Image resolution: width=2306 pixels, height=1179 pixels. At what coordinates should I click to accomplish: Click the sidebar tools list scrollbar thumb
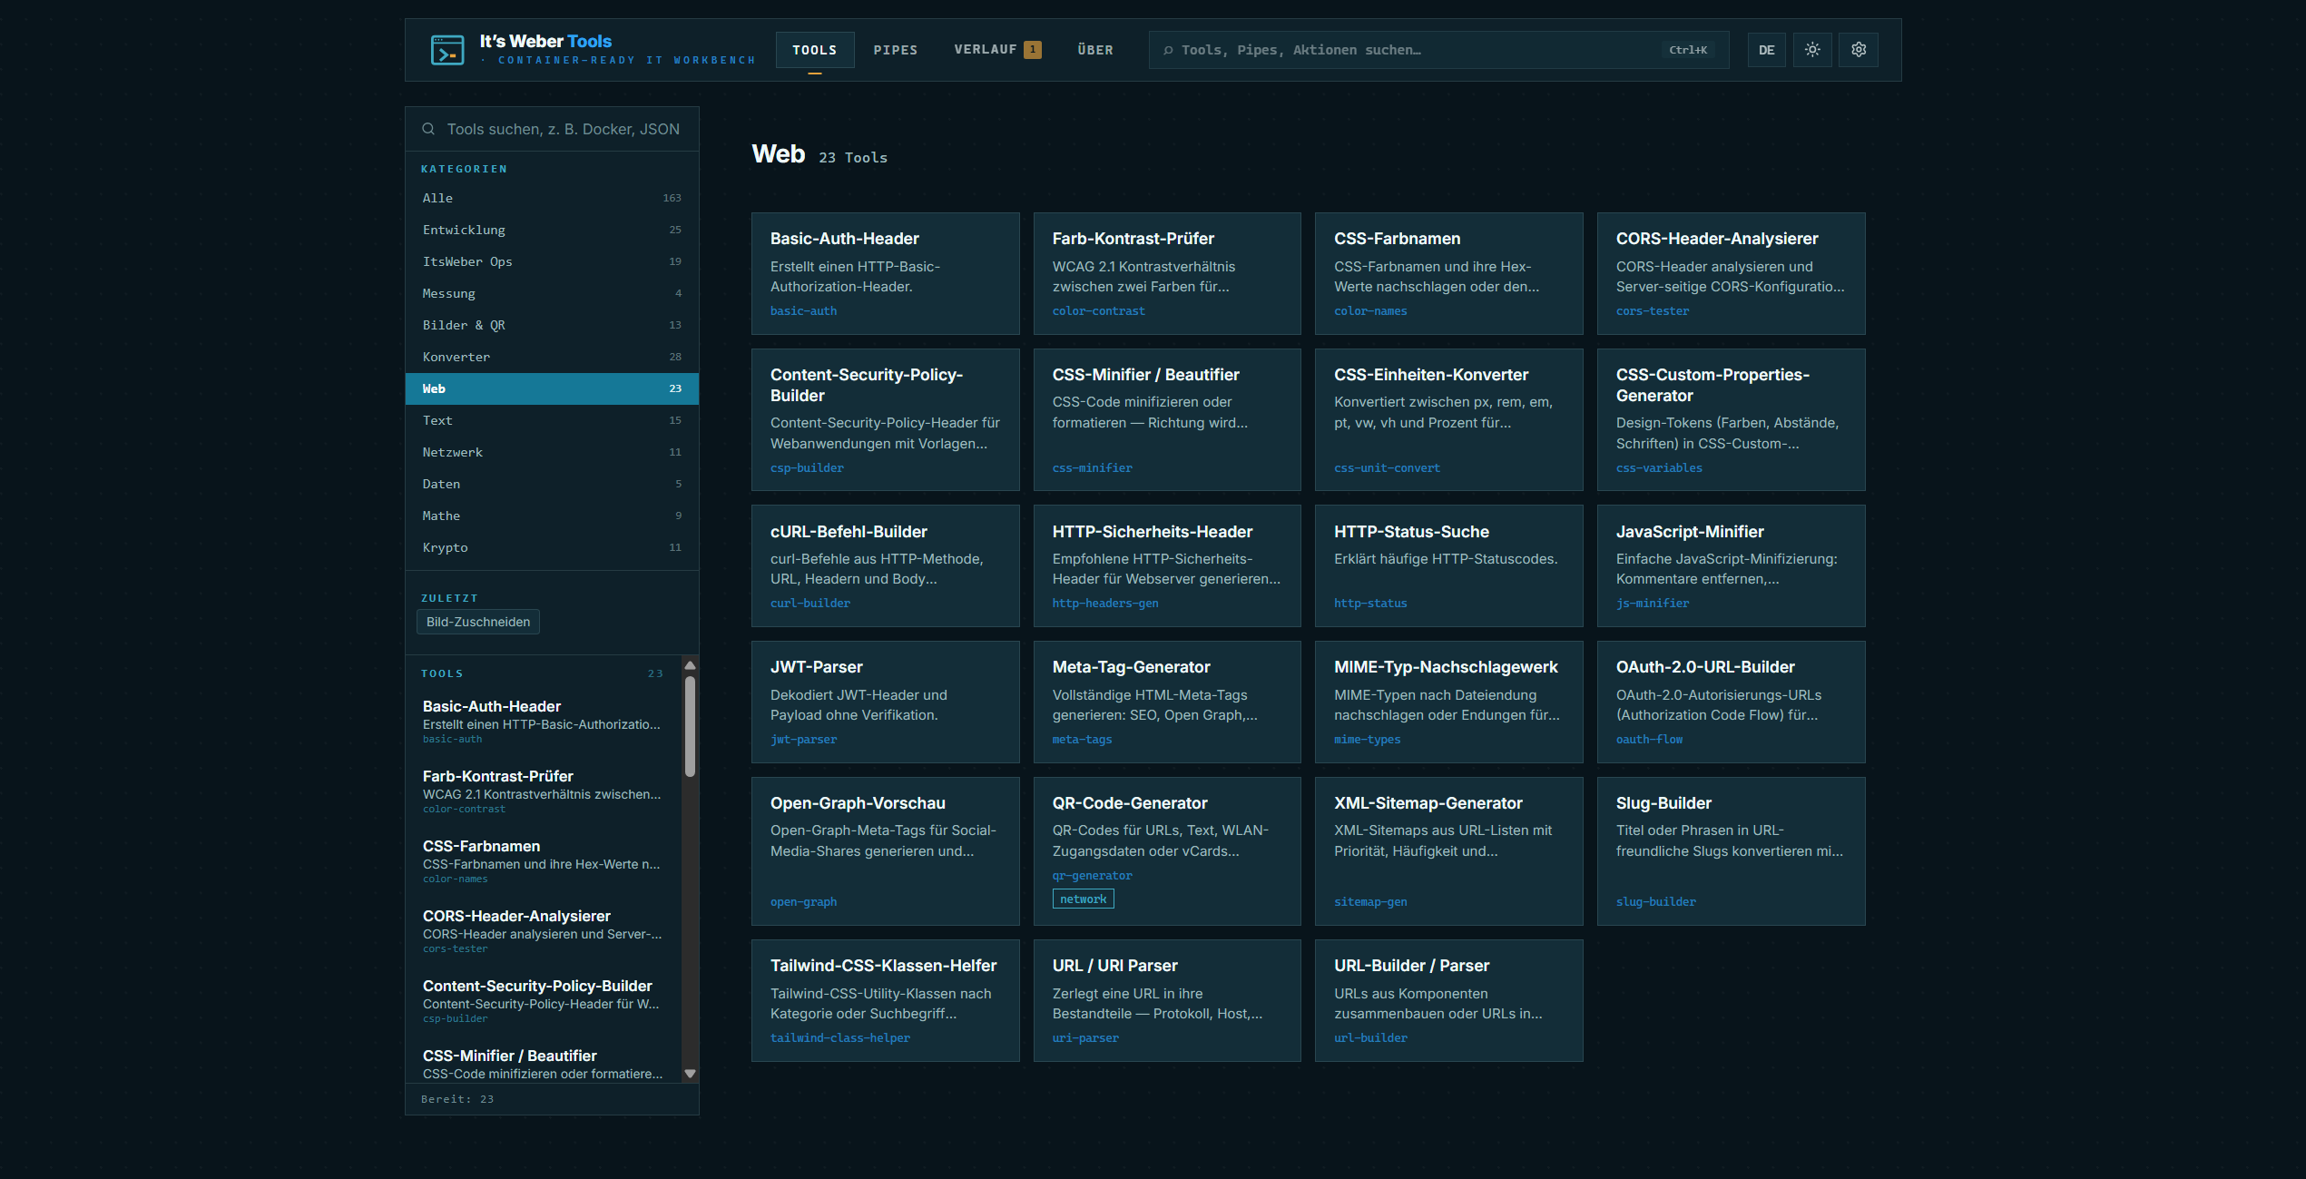[690, 726]
